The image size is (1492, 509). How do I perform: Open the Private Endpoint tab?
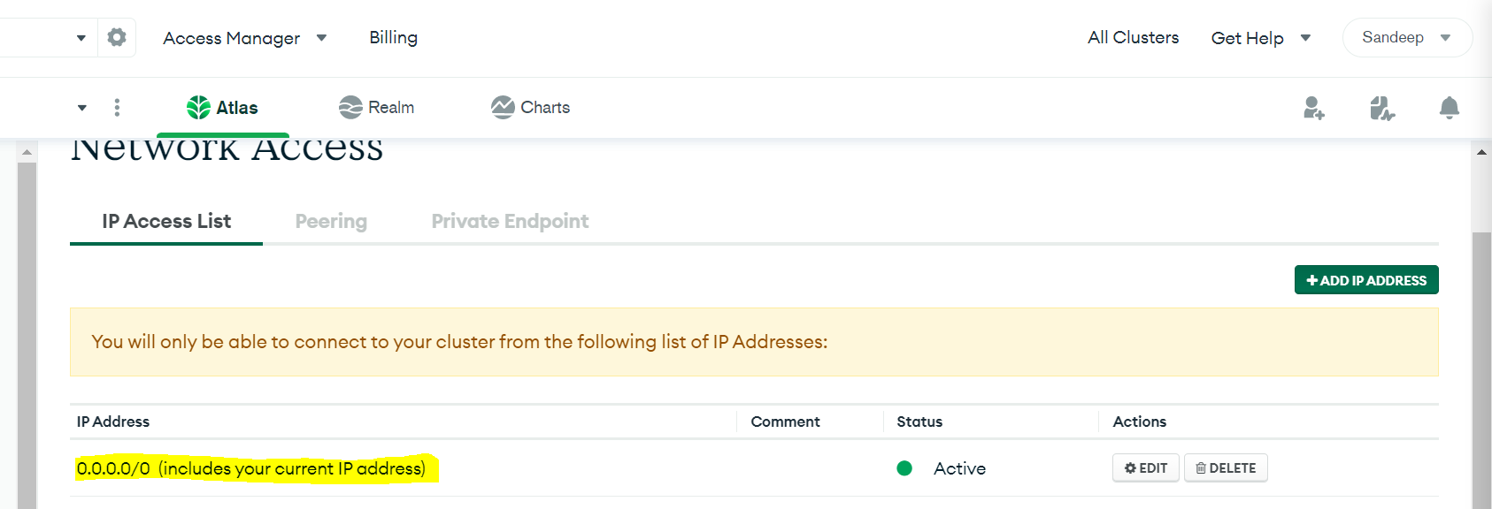click(x=510, y=221)
